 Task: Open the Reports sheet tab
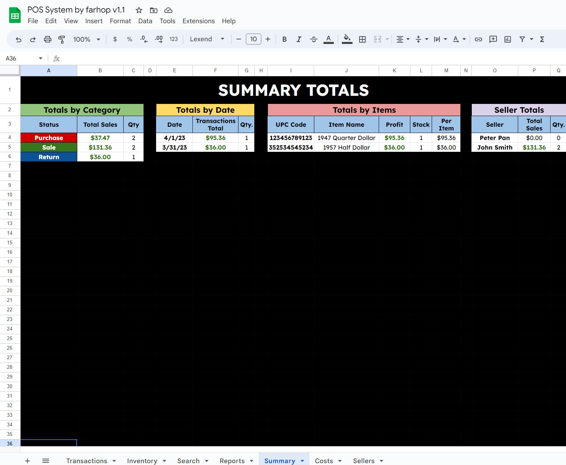click(233, 461)
